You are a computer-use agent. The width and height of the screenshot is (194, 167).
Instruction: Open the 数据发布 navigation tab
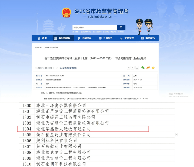coord(148,38)
